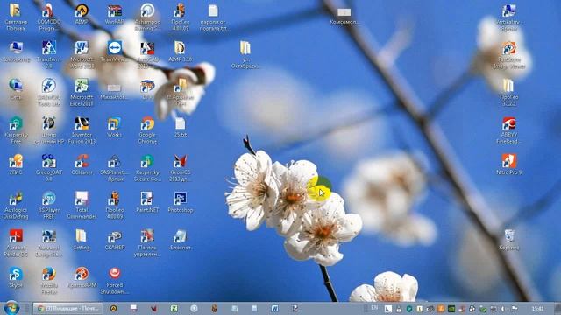Open the Центр решений HP shortcut
Image resolution: width=561 pixels, height=315 pixels.
(49, 130)
